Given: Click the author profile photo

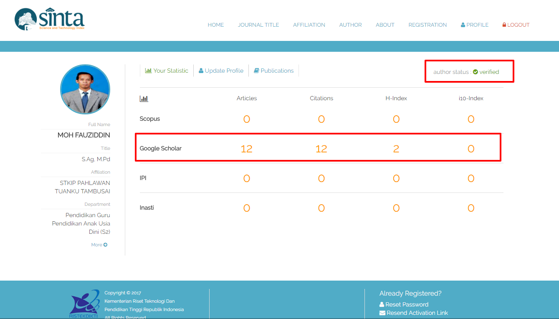Looking at the screenshot, I should coord(85,89).
